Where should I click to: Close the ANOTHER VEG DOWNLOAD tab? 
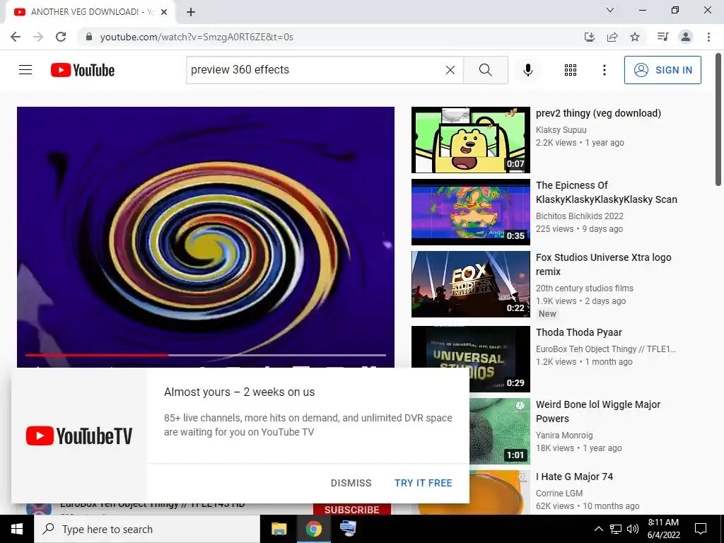point(164,12)
